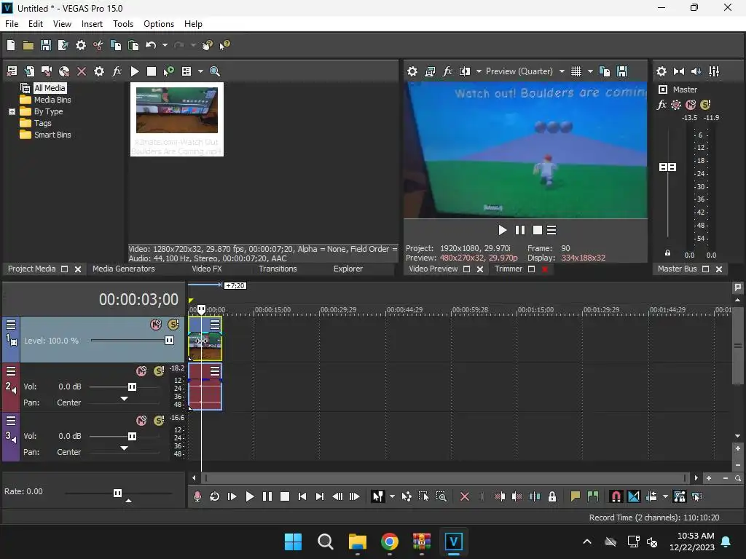Image resolution: width=746 pixels, height=559 pixels.
Task: Select the Boulders Are Coming video thumbnail
Action: pos(176,119)
